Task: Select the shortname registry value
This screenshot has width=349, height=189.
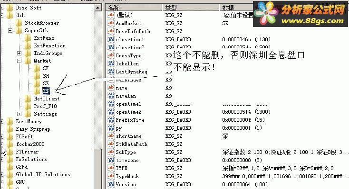Action: [x=129, y=136]
